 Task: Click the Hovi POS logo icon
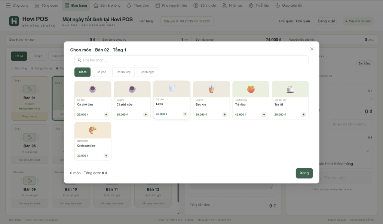click(x=14, y=21)
